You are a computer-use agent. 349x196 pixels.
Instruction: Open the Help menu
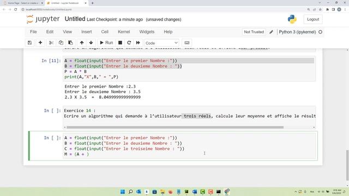[168, 32]
